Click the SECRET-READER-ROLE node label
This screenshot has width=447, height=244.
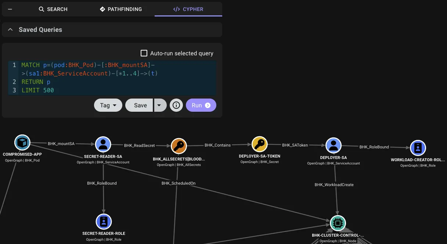[104, 233]
